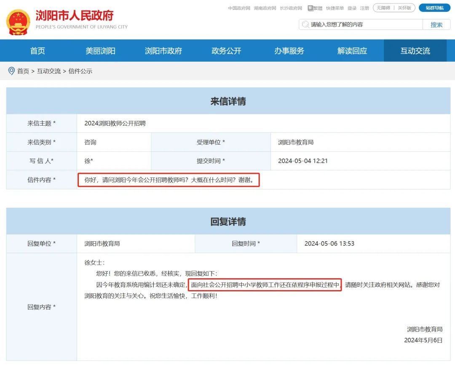Screen dimensions: 455x366
Task: Click the 繁體 traditional Chinese icon
Action: [x=315, y=8]
